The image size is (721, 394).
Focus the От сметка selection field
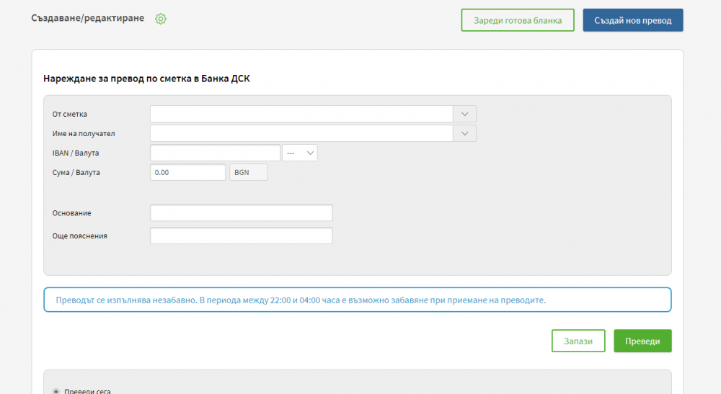pos(301,114)
